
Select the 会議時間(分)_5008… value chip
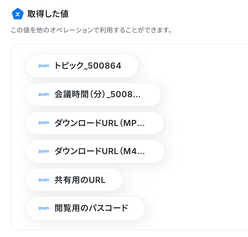pos(93,94)
